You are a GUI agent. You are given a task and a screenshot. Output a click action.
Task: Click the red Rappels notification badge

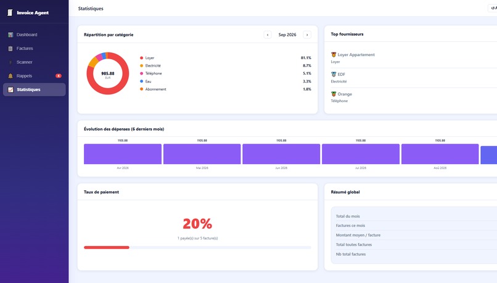pos(59,76)
